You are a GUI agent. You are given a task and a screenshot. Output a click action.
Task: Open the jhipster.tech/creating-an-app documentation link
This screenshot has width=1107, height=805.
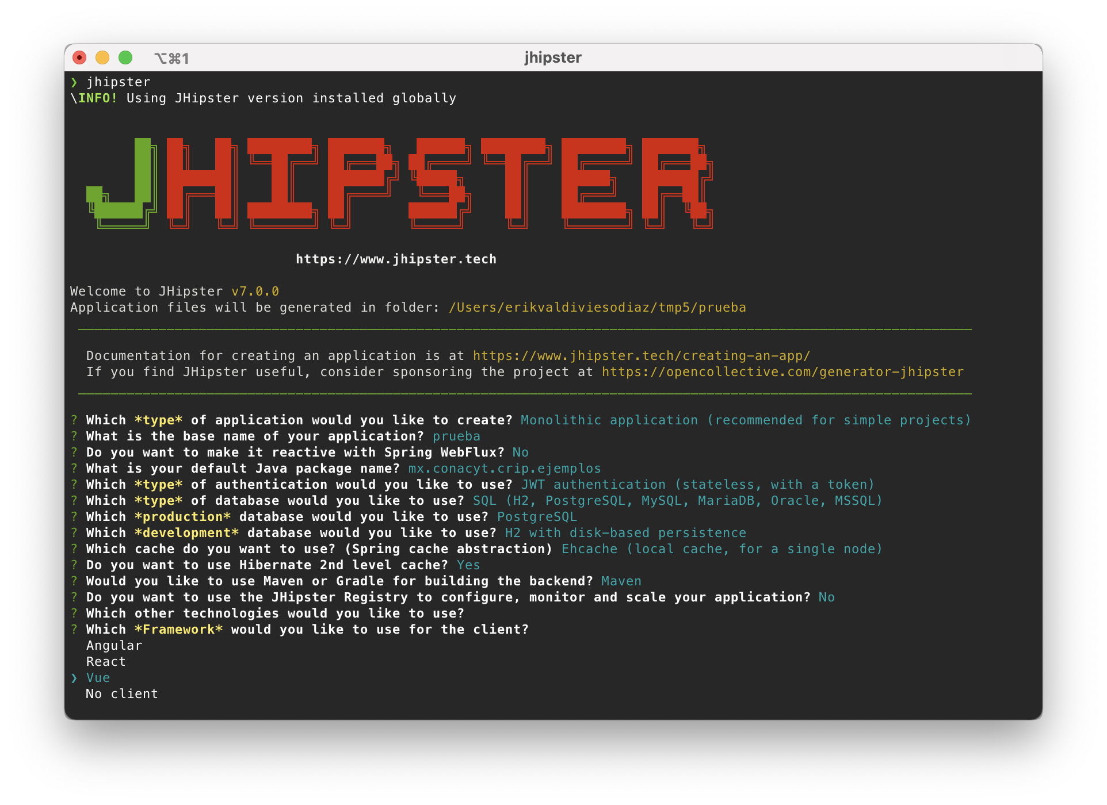[x=642, y=356]
